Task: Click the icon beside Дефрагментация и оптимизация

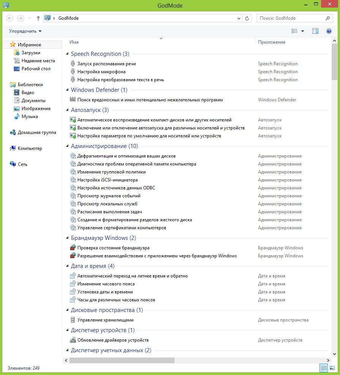Action: [73, 156]
